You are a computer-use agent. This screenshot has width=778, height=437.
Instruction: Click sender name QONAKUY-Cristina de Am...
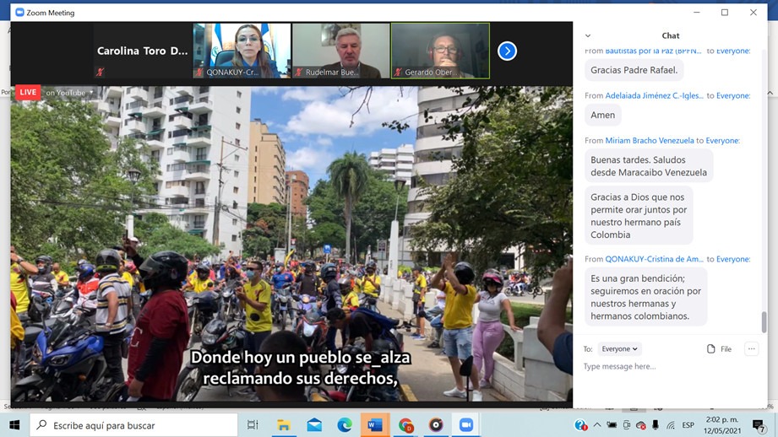tap(654, 259)
